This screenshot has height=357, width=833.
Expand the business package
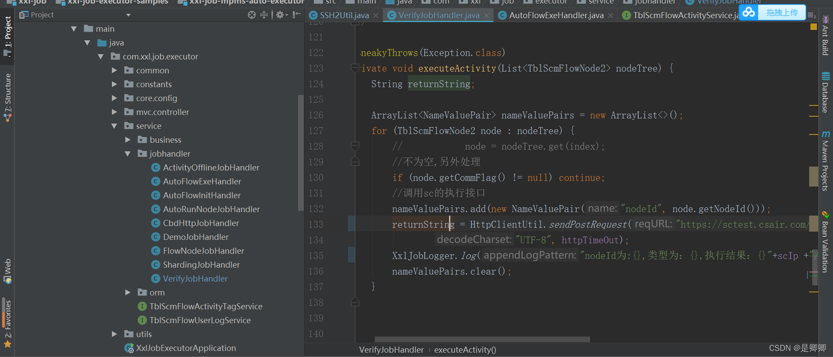coord(128,140)
